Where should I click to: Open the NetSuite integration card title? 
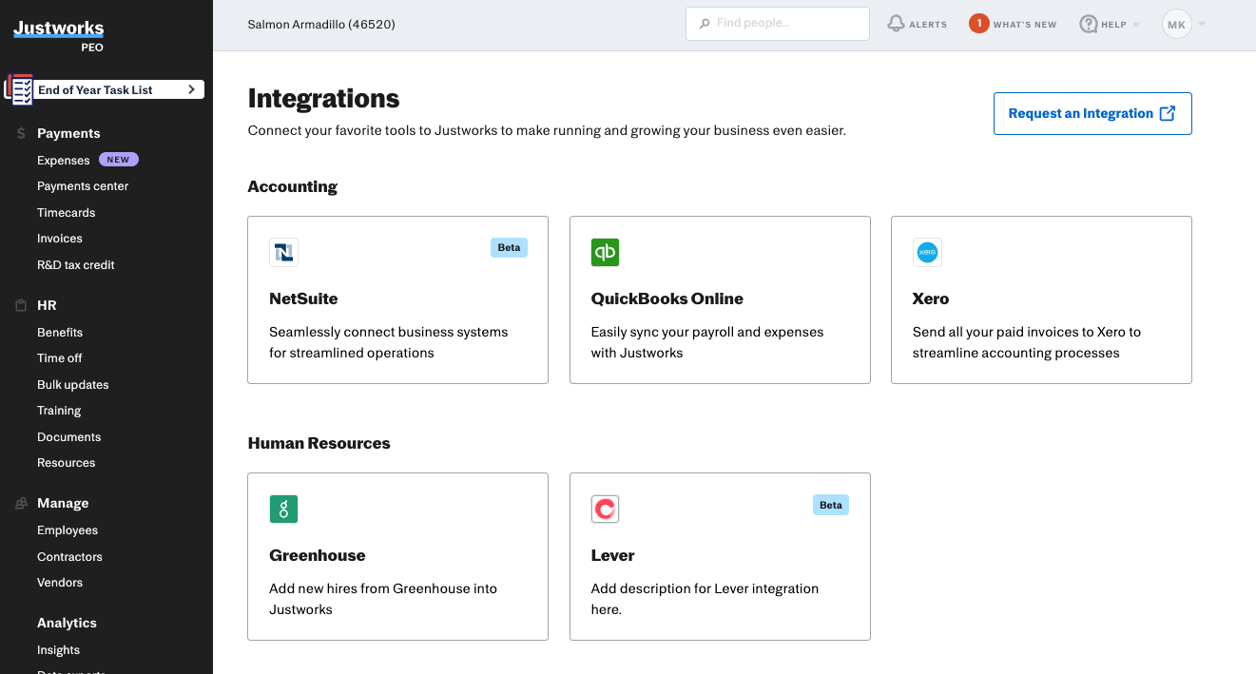(303, 298)
